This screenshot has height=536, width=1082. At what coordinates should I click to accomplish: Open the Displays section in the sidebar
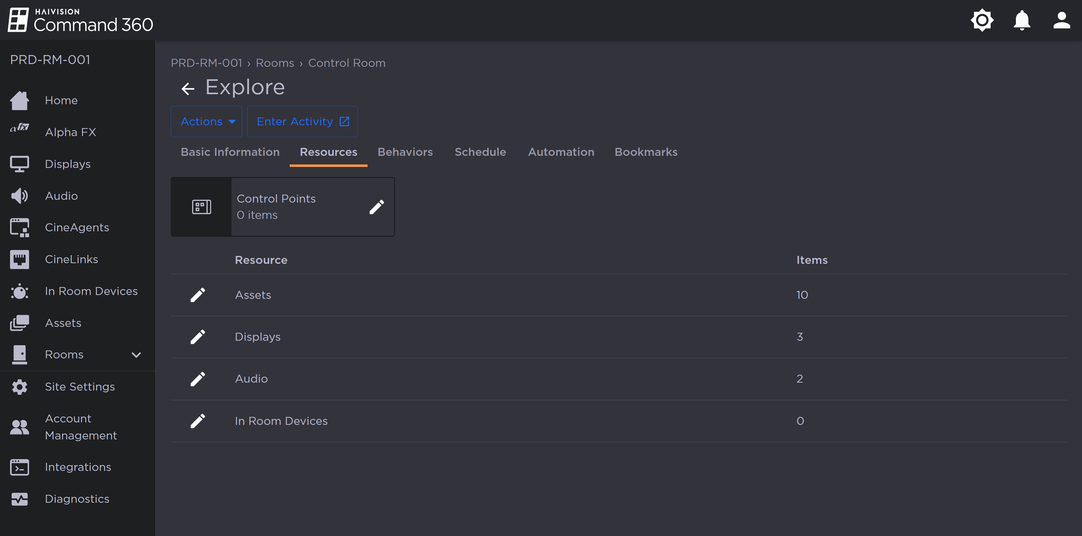tap(67, 164)
